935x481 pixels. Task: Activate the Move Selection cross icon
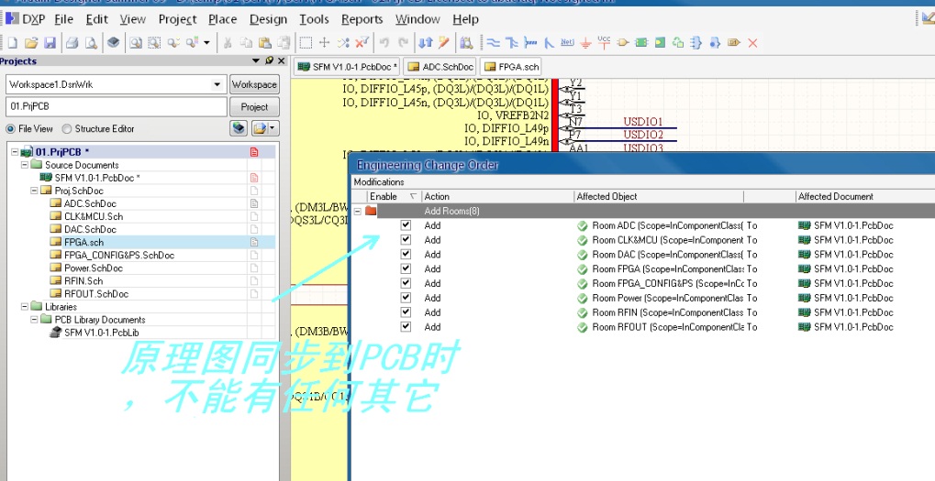click(325, 43)
